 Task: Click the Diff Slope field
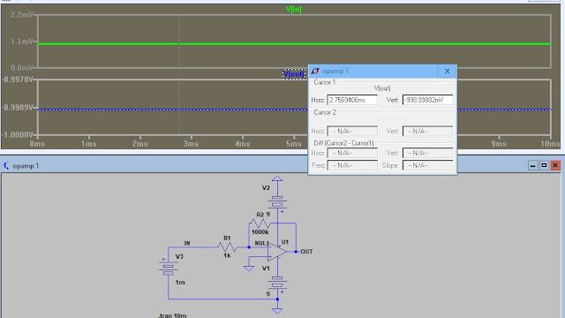click(427, 165)
